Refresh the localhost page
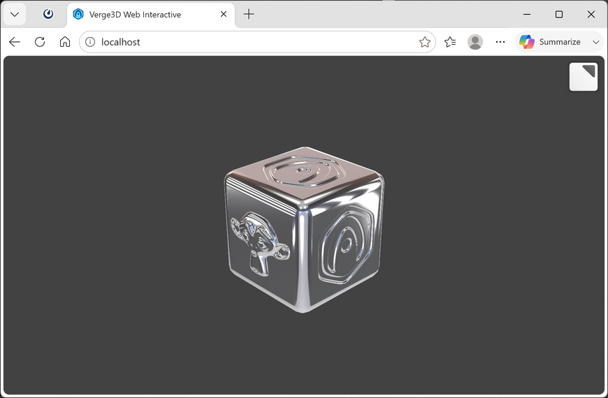The width and height of the screenshot is (608, 398). coord(40,42)
